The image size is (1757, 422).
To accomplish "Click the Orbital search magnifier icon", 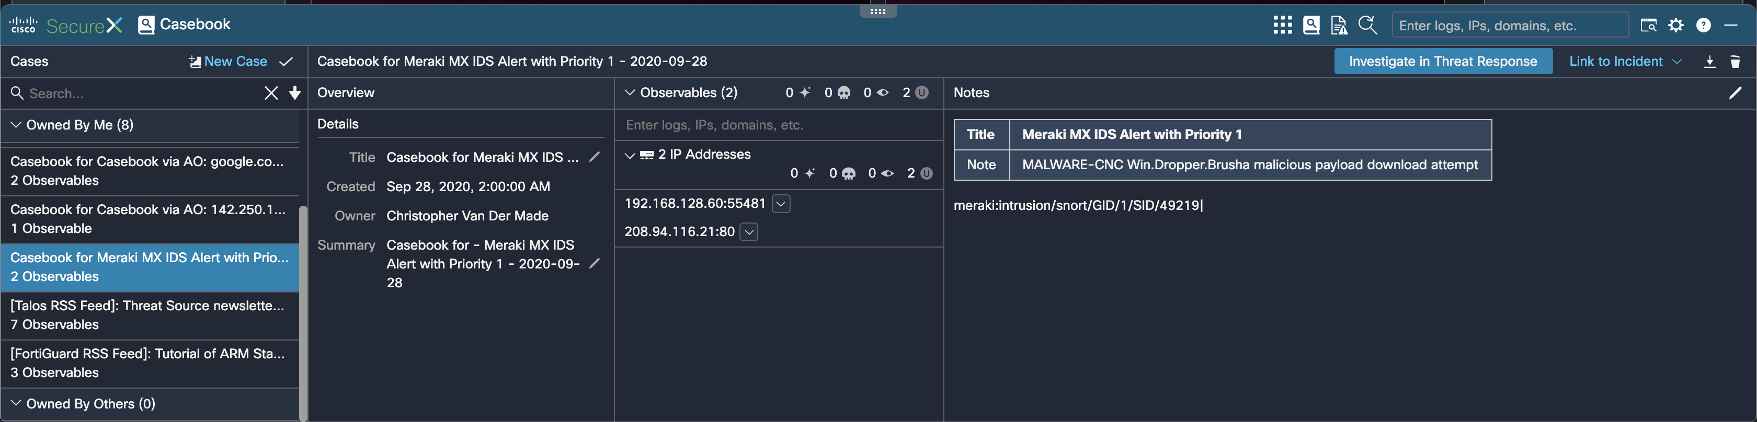I will pos(1367,25).
